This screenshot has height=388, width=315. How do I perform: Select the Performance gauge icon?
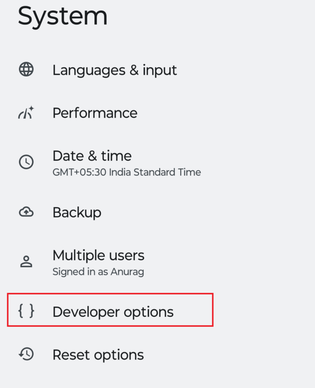click(26, 113)
